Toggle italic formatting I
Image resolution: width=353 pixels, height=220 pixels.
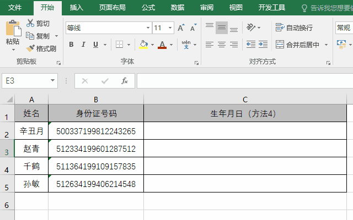tap(83, 45)
